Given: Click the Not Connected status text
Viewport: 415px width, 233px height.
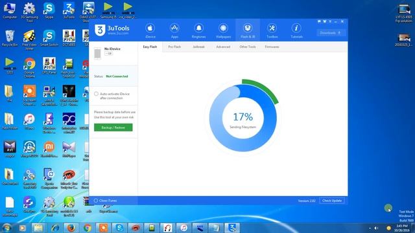Looking at the screenshot, I should coord(117,76).
